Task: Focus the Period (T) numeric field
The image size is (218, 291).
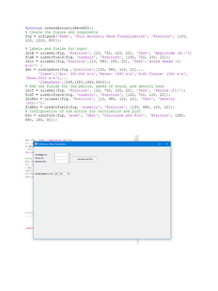Action: 62,158
